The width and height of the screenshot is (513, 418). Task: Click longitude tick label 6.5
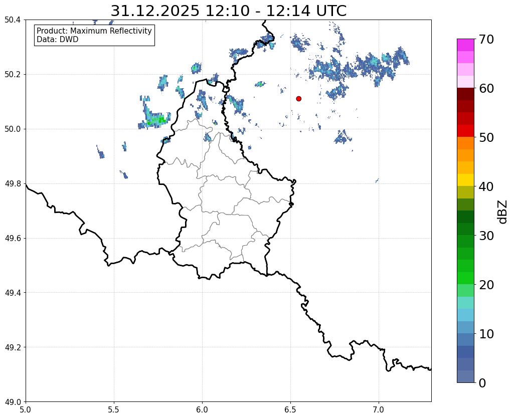290,409
